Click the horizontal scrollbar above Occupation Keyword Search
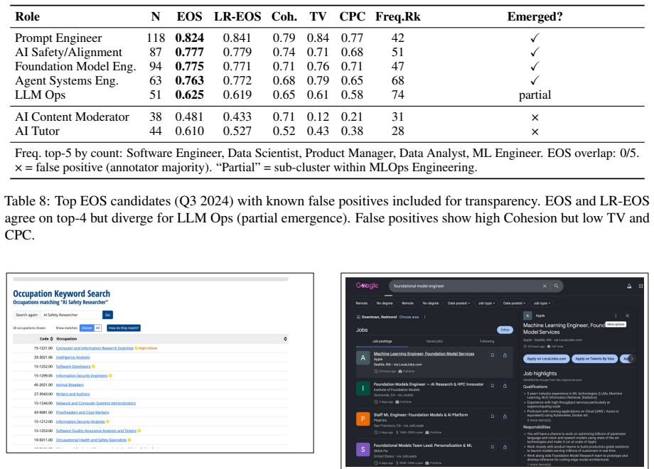This screenshot has height=469, width=654. tap(151, 279)
